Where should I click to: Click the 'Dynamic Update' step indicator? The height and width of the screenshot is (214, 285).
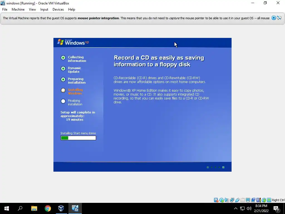pyautogui.click(x=63, y=69)
